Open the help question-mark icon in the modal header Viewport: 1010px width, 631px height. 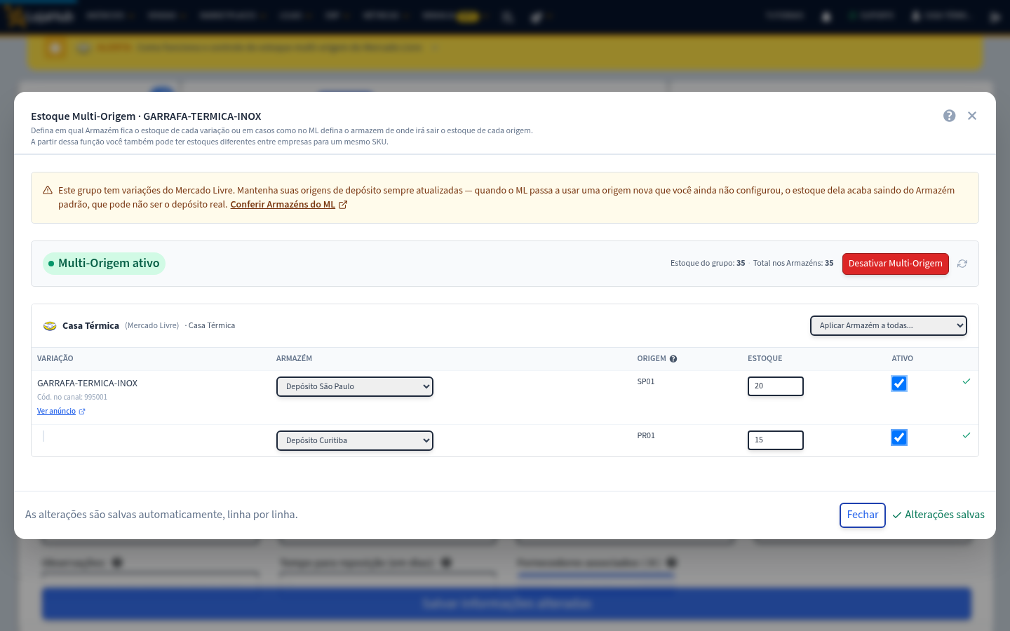[x=949, y=116]
